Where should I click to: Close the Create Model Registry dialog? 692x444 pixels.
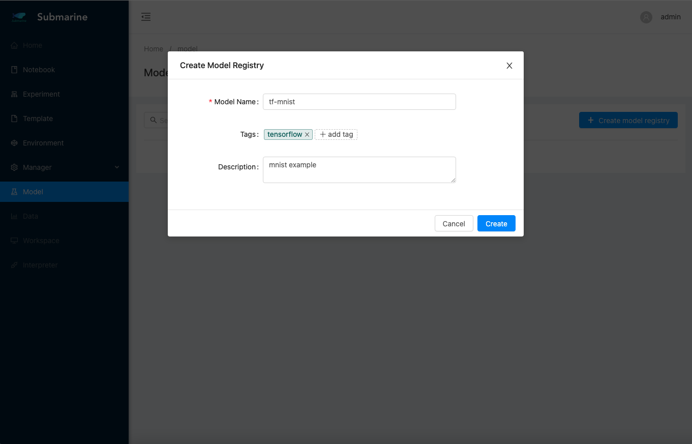coord(509,66)
